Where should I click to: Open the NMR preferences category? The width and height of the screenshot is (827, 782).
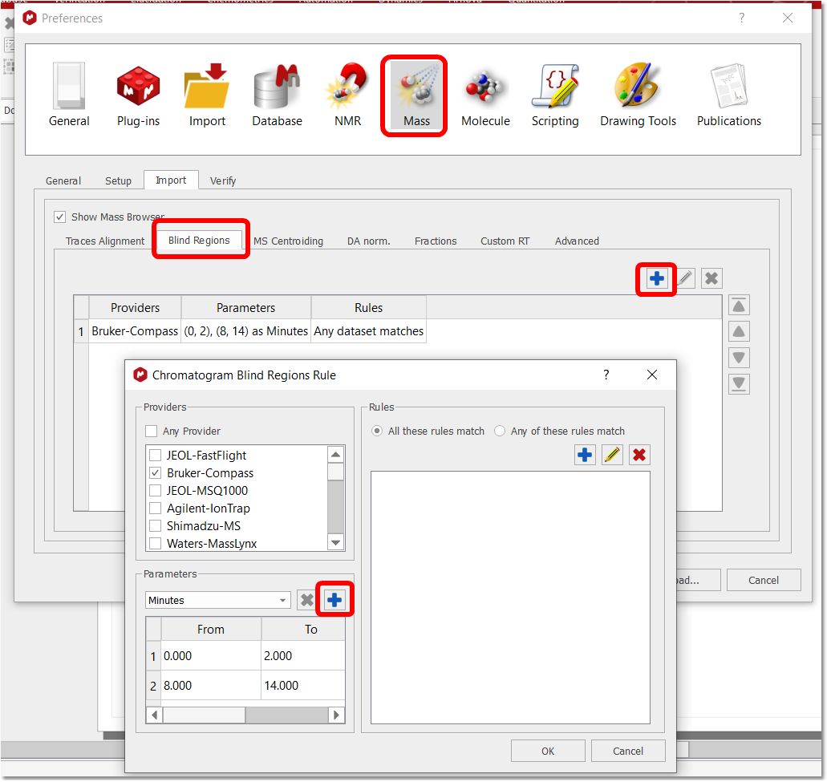coord(347,95)
